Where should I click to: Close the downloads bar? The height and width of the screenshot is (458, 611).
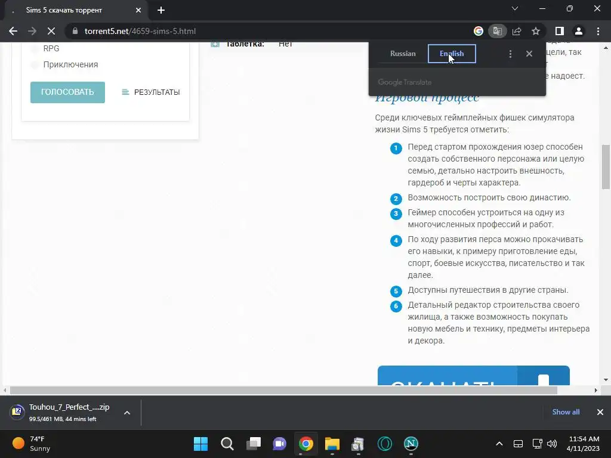click(x=600, y=412)
